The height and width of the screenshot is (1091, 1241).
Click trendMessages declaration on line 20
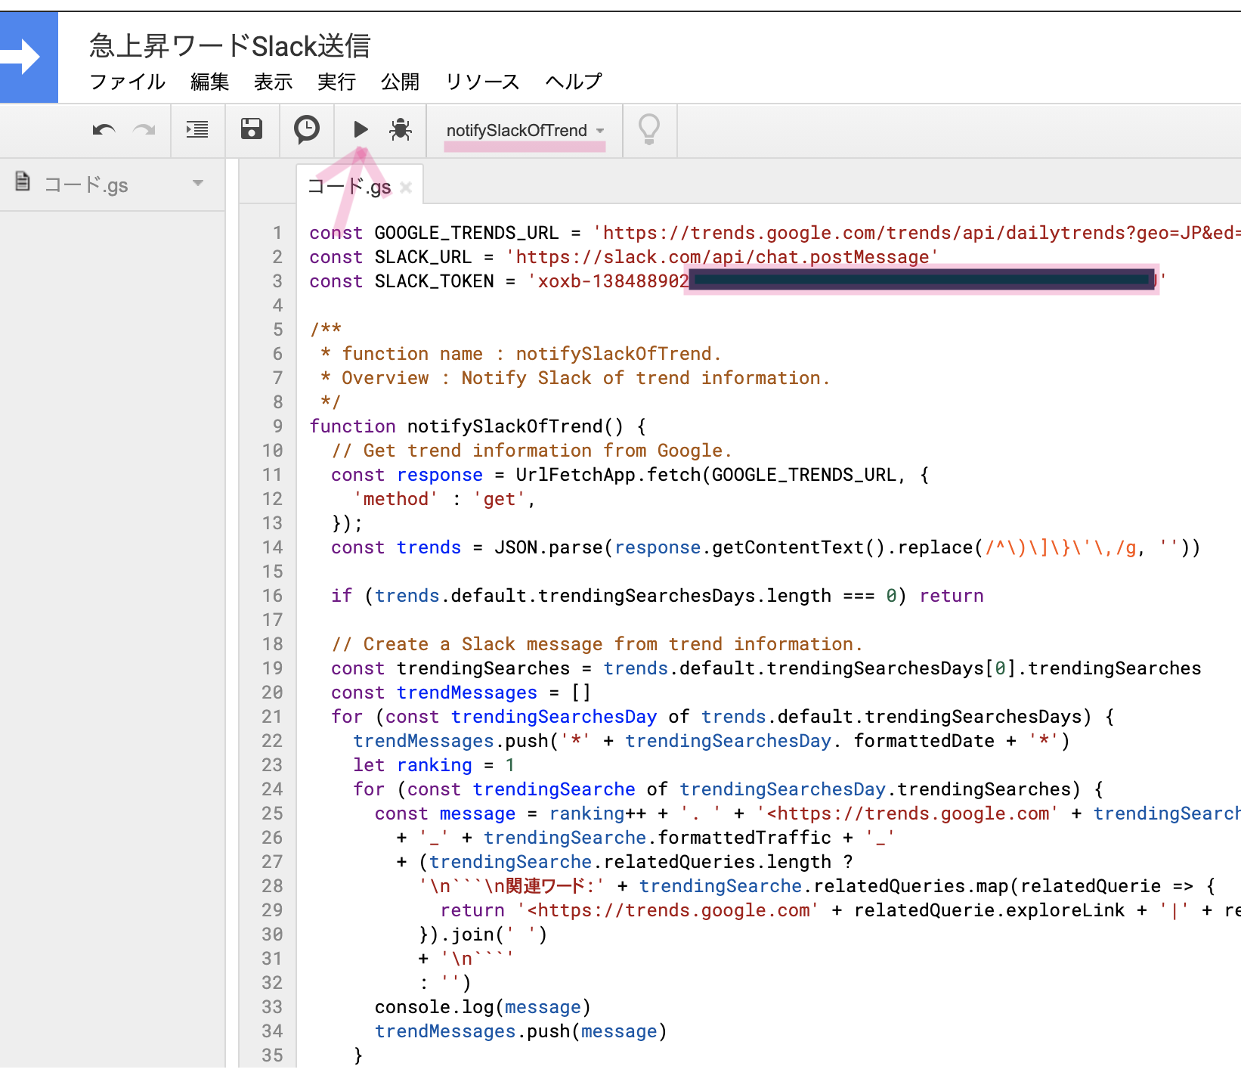[x=467, y=693]
